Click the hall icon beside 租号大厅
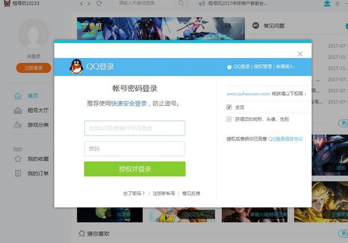The image size is (348, 243). (18, 110)
